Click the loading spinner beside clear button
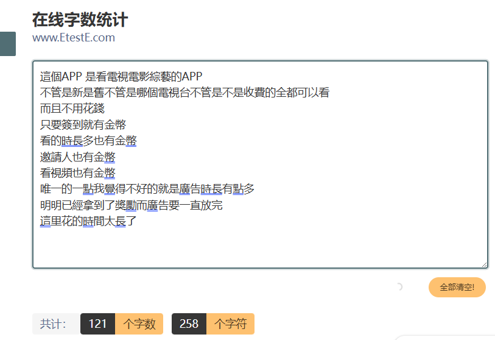 (x=399, y=287)
